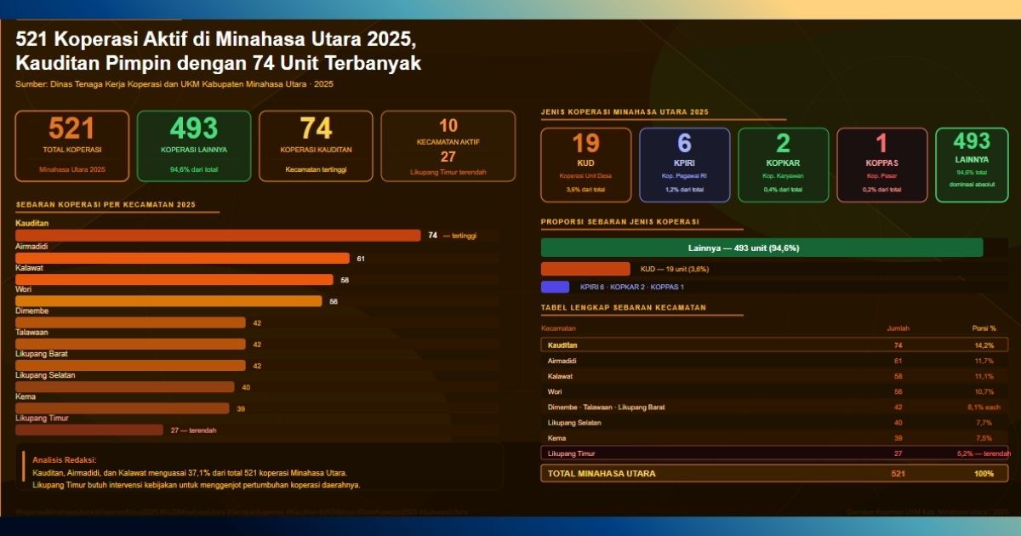
Task: Click the Total Koperasi 521 card
Action: coord(71,146)
